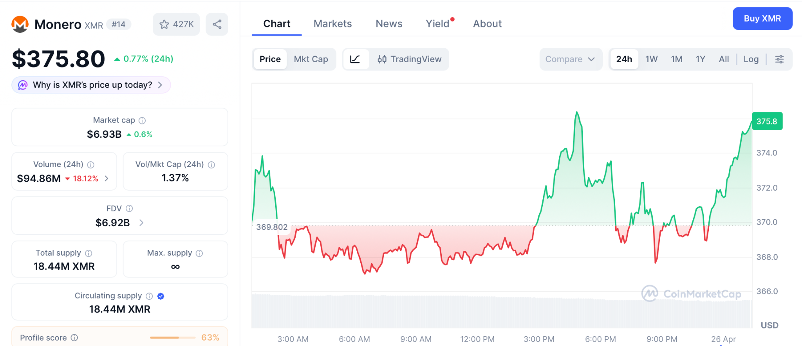Click the line chart style icon

(x=355, y=59)
